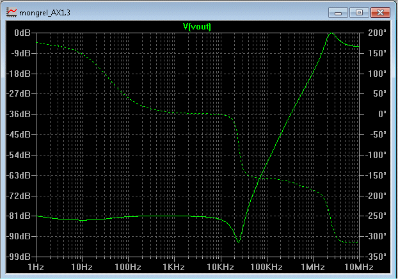
Task: Click the -9dB magnitude axis label
Action: pos(20,53)
